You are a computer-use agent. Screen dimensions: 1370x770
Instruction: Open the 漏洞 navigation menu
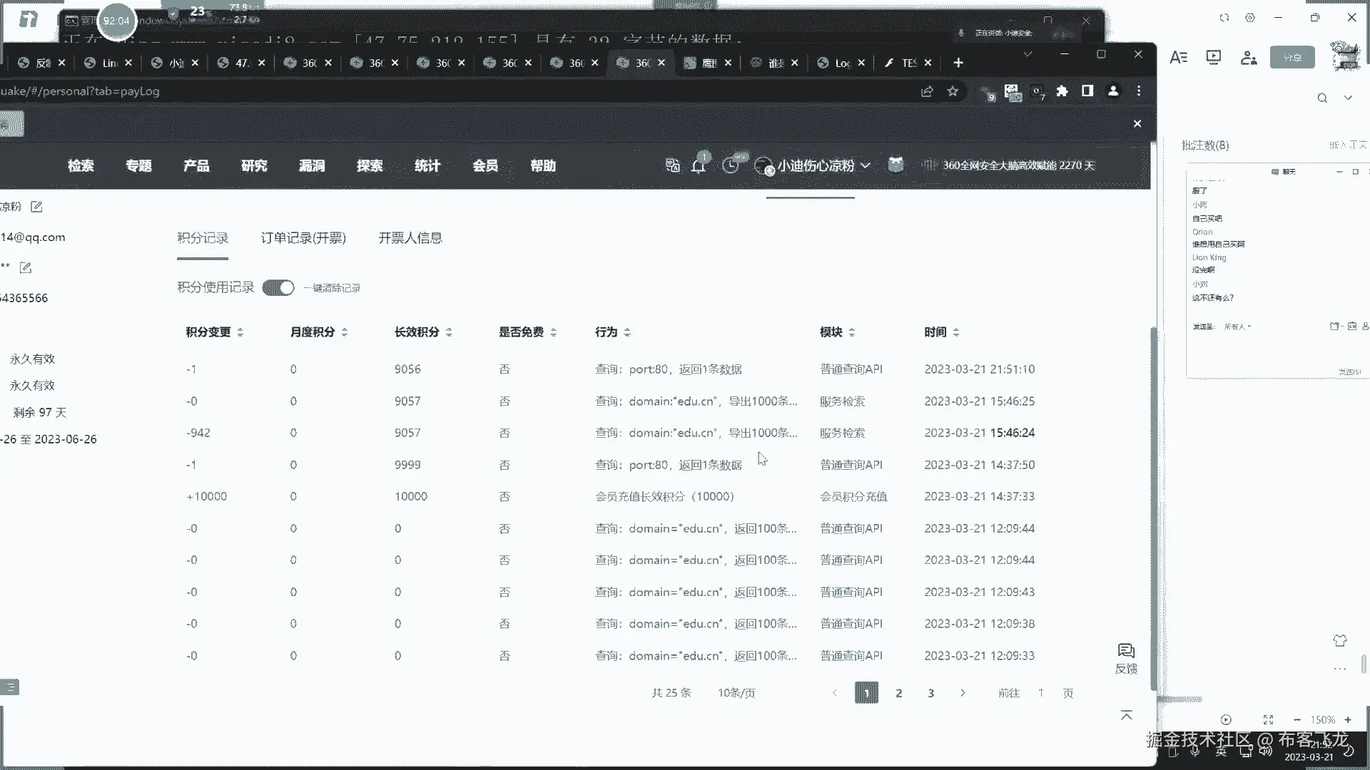coord(312,165)
